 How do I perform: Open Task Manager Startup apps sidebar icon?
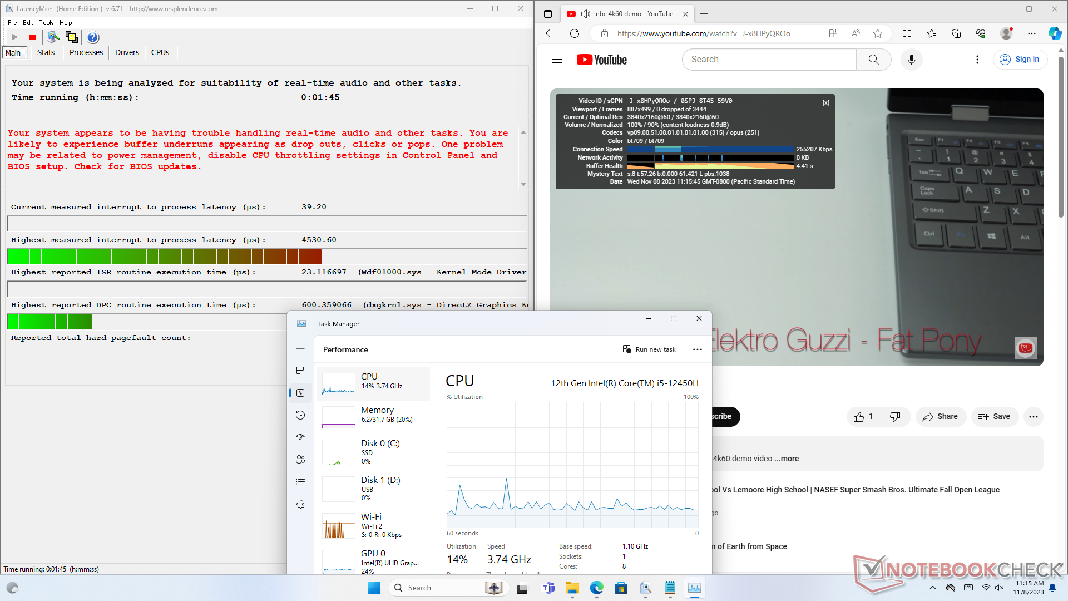pos(300,437)
